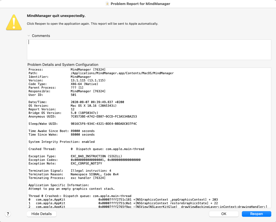Click the Date/Time value 2020-08-07
Viewport: 276px width, 222px height.
97,102
